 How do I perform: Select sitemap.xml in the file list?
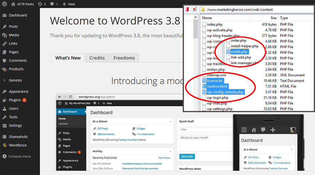click(216, 75)
